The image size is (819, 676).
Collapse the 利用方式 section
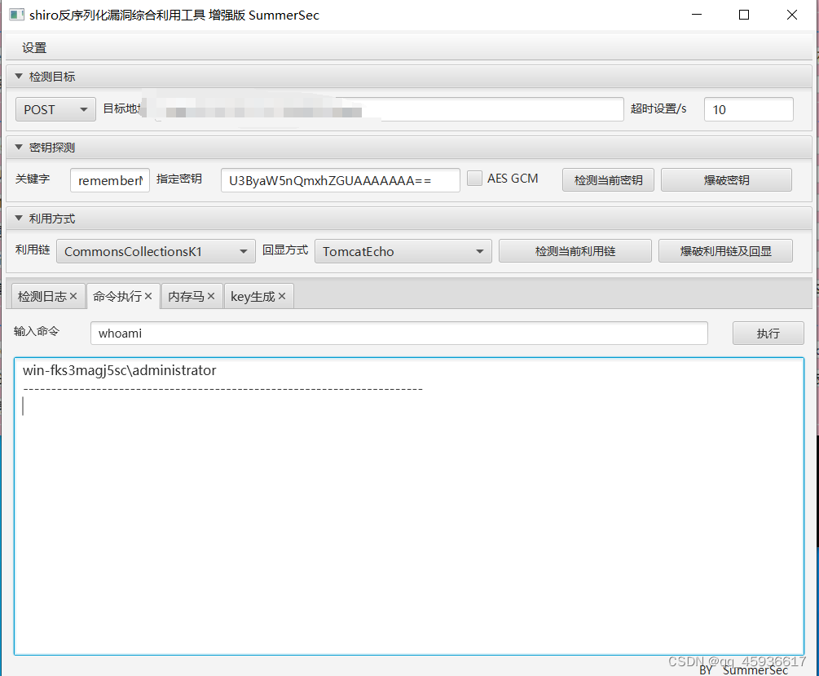pos(19,219)
